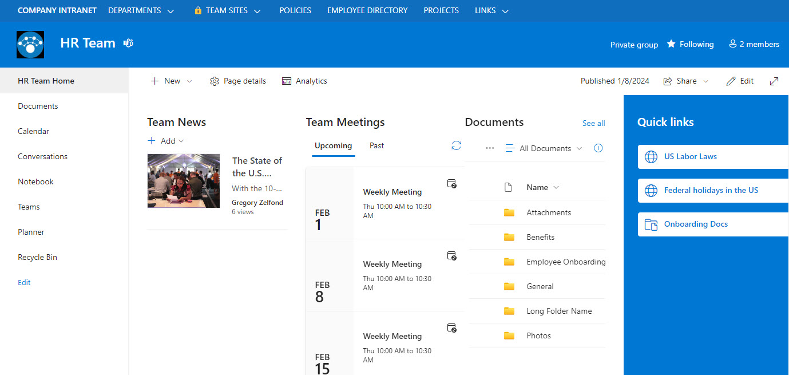Toggle the Following star for this site
Screen dimensions: 789x375
[x=670, y=44]
